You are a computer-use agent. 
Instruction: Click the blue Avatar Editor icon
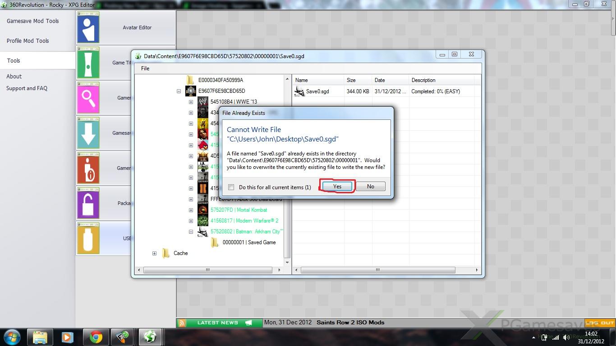pyautogui.click(x=88, y=28)
